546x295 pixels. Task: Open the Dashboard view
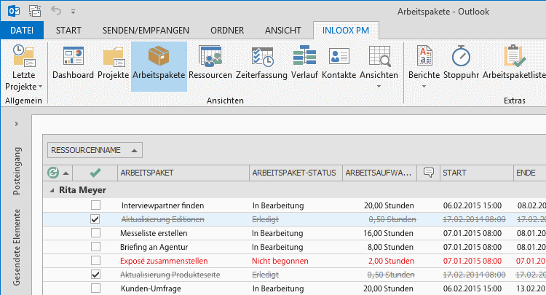pos(73,61)
